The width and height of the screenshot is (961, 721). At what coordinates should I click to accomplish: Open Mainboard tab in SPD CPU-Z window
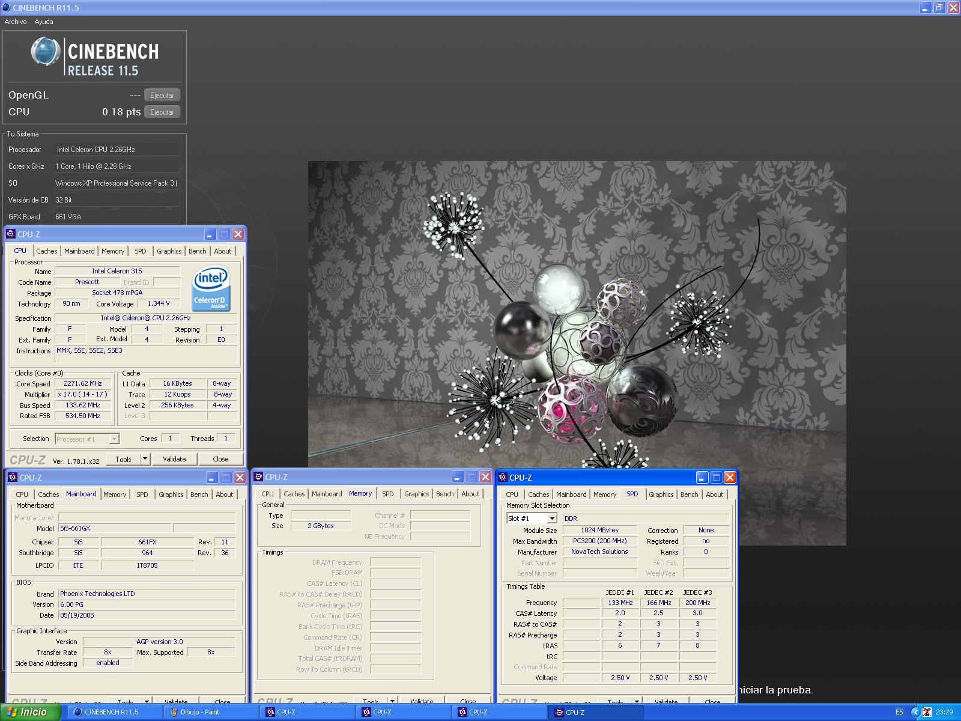click(571, 494)
